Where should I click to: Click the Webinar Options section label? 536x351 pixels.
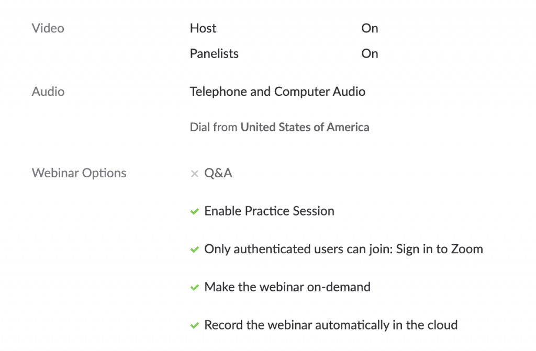pyautogui.click(x=79, y=173)
